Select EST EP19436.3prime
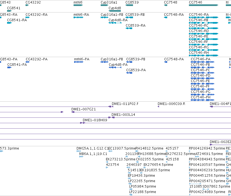The image size is (231, 196). coord(141,176)
